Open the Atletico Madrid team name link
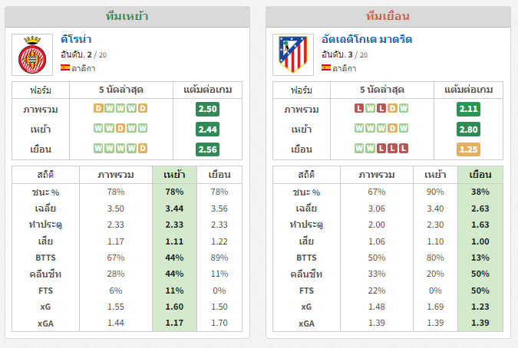This screenshot has height=348, width=518. coord(367,39)
